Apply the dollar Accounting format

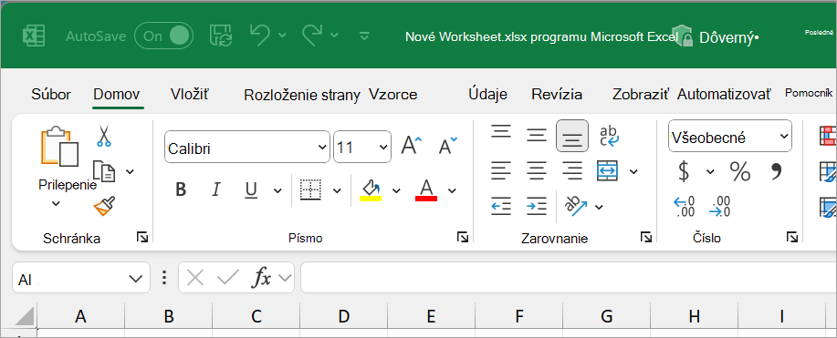click(684, 171)
